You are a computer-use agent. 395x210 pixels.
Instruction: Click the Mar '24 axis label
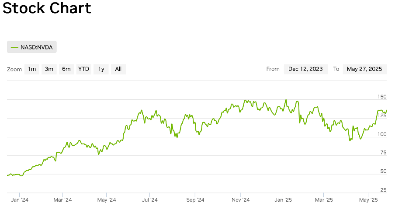(x=63, y=200)
